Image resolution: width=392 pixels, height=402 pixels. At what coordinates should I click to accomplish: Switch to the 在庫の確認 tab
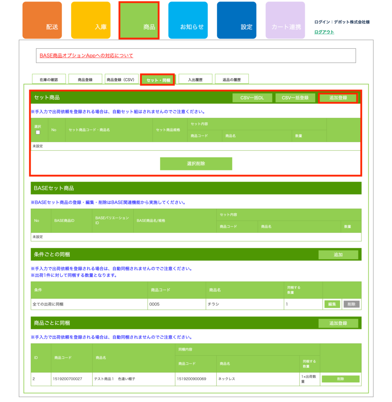point(49,79)
